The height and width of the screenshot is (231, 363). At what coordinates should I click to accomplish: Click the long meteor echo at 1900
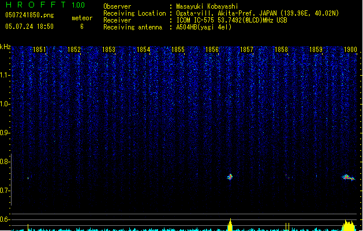[x=348, y=177]
